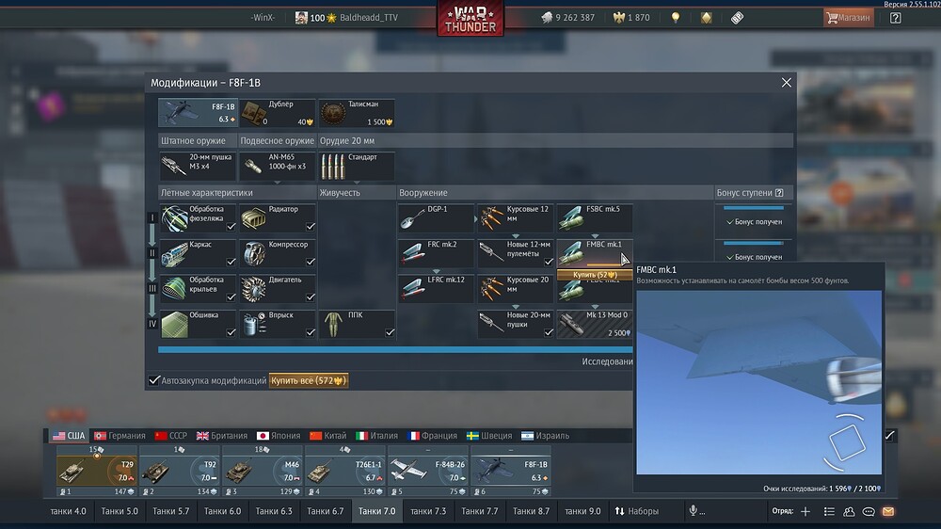Image resolution: width=941 pixels, height=529 pixels.
Task: Select the Курсовые 12 мм modification
Action: 515,218
